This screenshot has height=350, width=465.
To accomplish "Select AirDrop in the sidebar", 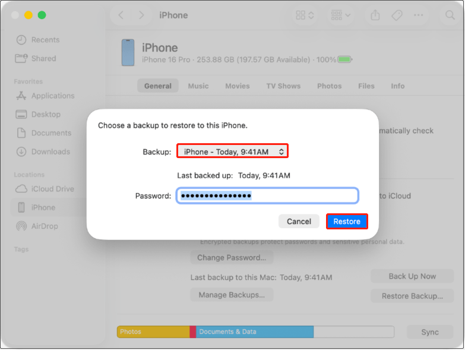I will pyautogui.click(x=45, y=226).
